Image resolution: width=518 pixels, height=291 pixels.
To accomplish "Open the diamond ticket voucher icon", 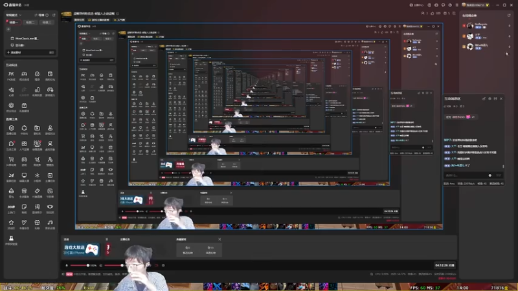I will point(37,191).
